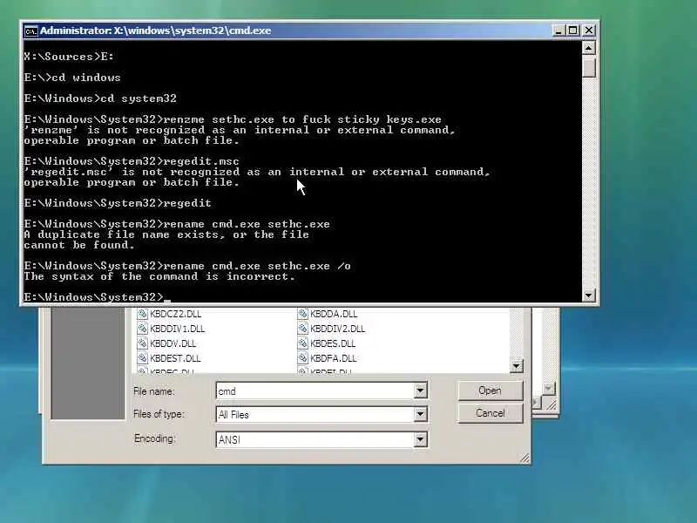Select the KBDEST.DLL file icon

coord(142,358)
